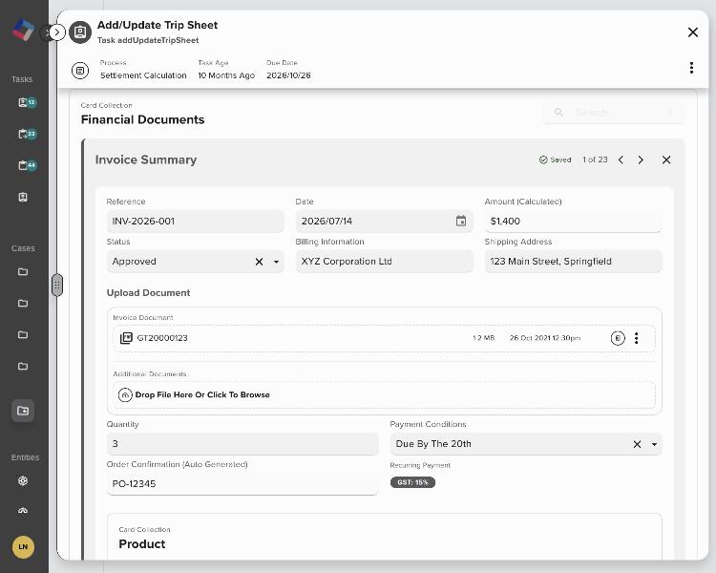
Task: Click the Date field 2026/07/14
Action: pos(384,222)
